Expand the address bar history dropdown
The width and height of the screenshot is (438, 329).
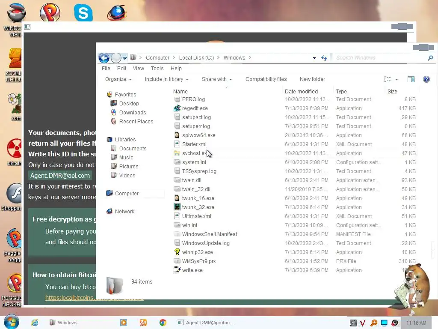coord(314,58)
